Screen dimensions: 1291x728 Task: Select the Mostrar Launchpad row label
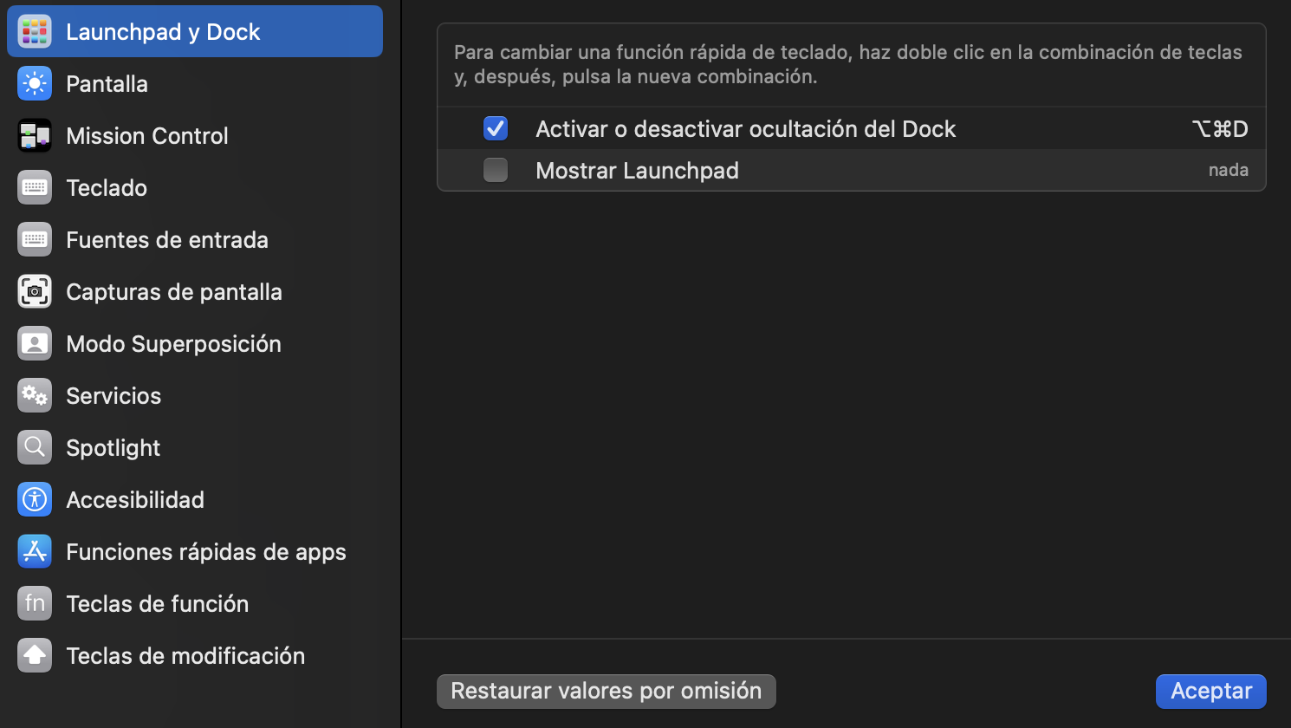637,171
